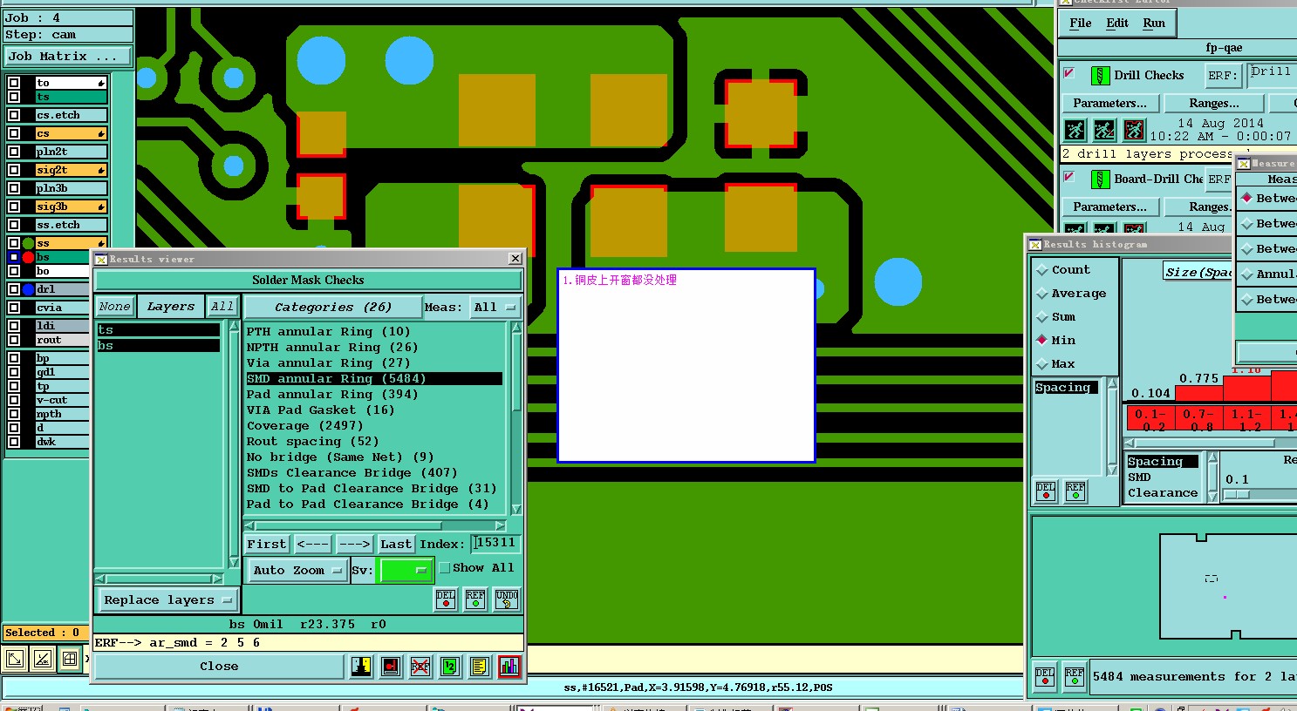Screen dimensions: 1297x711
Task: Select the Average radio option
Action: 1042,294
